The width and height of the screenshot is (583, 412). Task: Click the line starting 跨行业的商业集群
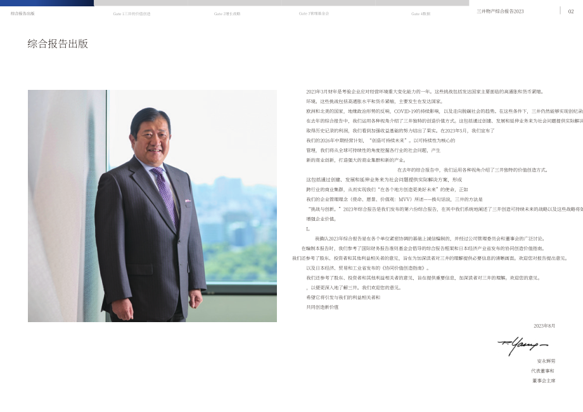pos(387,189)
